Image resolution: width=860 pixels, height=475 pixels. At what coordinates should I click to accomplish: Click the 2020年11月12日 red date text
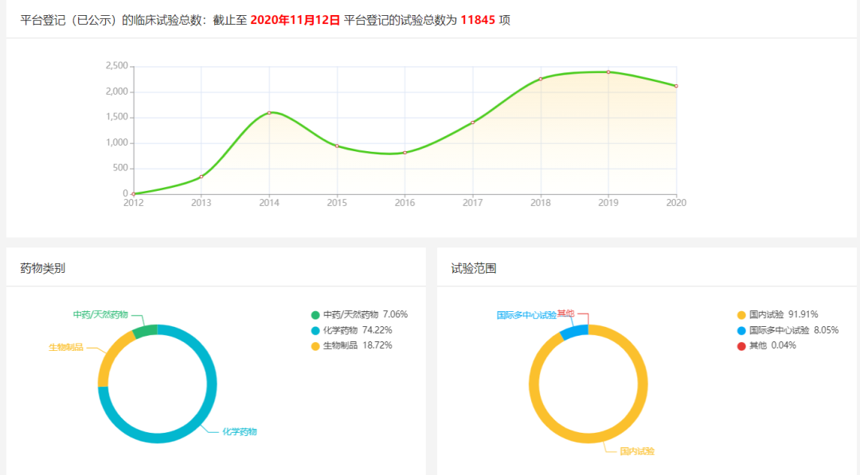coord(295,20)
